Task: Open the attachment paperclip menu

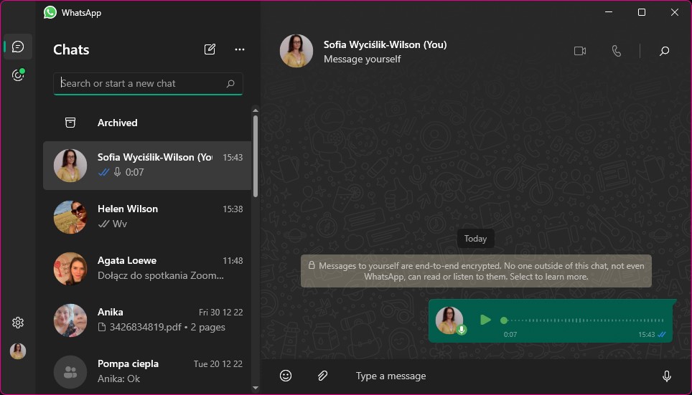Action: tap(322, 376)
